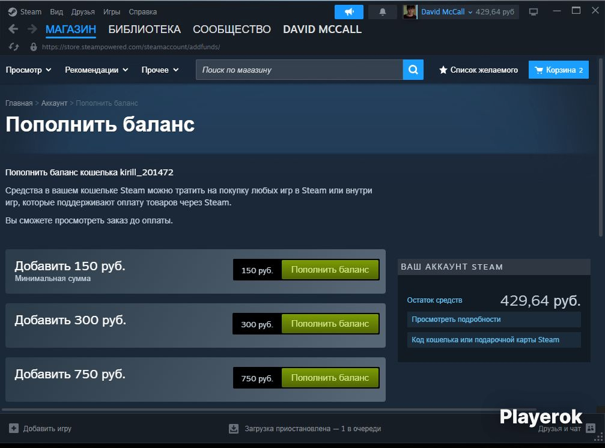This screenshot has width=605, height=448.
Task: Click Пополнить баланс breadcrumb text
Action: (107, 103)
